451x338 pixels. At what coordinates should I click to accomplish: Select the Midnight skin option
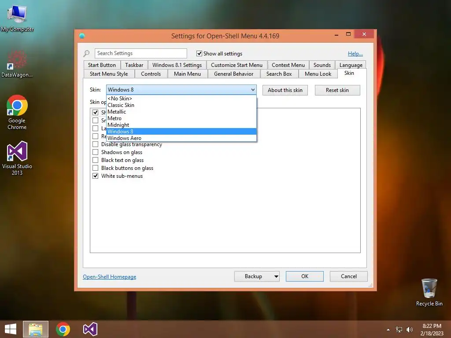(181, 125)
